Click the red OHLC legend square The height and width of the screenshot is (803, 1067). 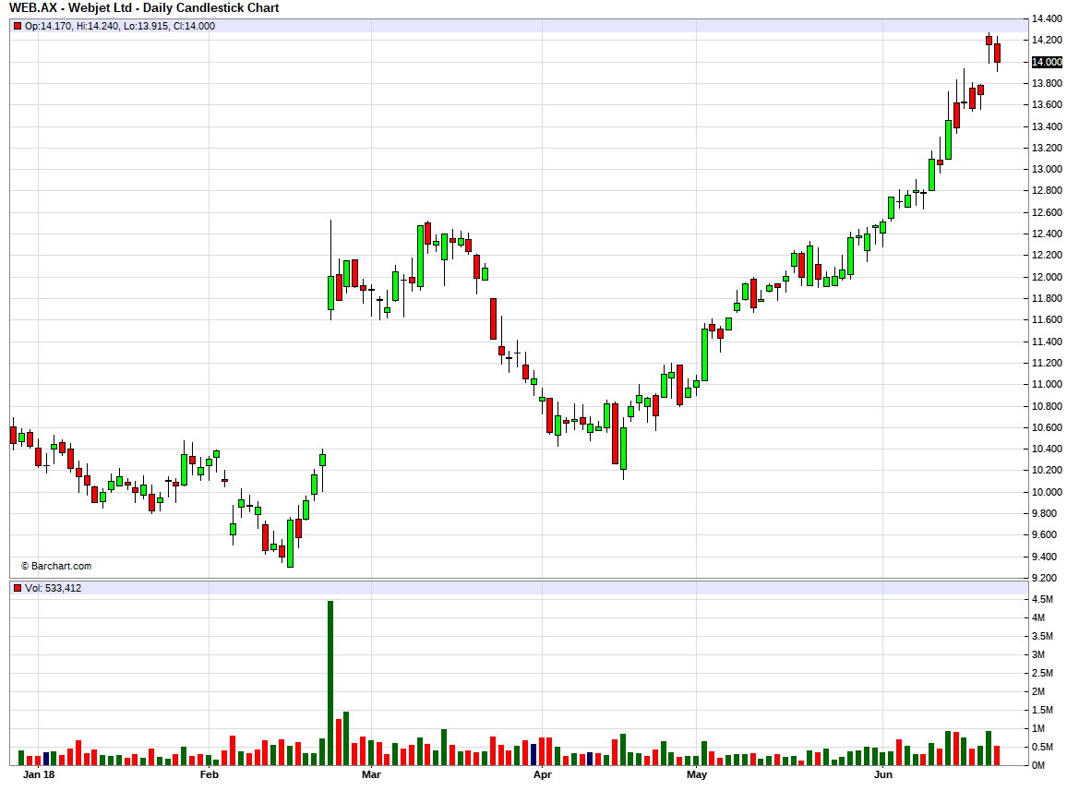18,26
